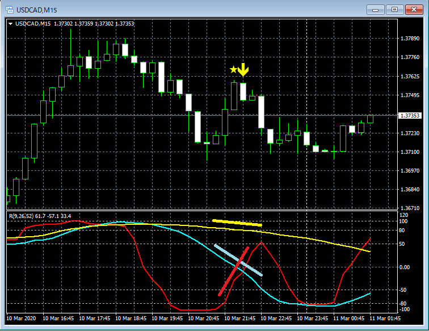Expand the chart dropdown triangle beside USDCAD,M15
Screen dimensions: 429x331
10,24
